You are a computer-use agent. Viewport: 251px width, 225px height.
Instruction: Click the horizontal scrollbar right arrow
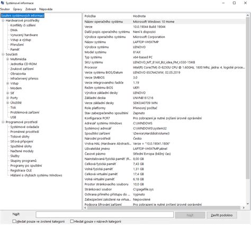[x=244, y=208]
